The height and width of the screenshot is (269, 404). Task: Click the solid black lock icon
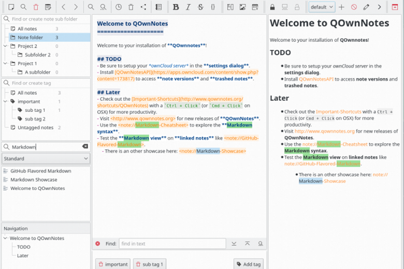click(272, 7)
